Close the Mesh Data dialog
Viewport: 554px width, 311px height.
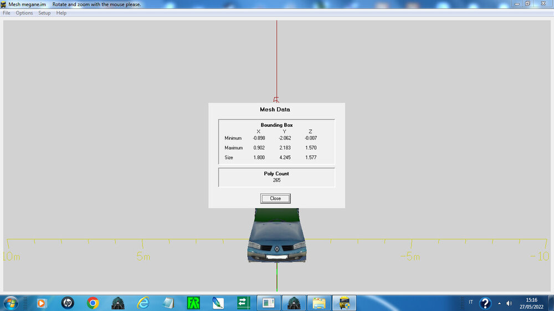point(275,199)
